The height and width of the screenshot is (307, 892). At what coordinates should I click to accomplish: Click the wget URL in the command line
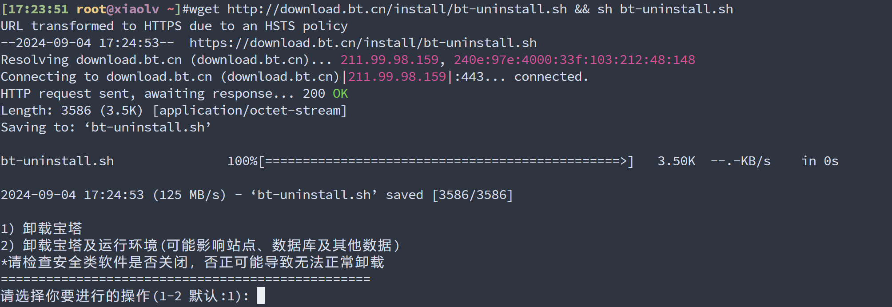coord(397,9)
